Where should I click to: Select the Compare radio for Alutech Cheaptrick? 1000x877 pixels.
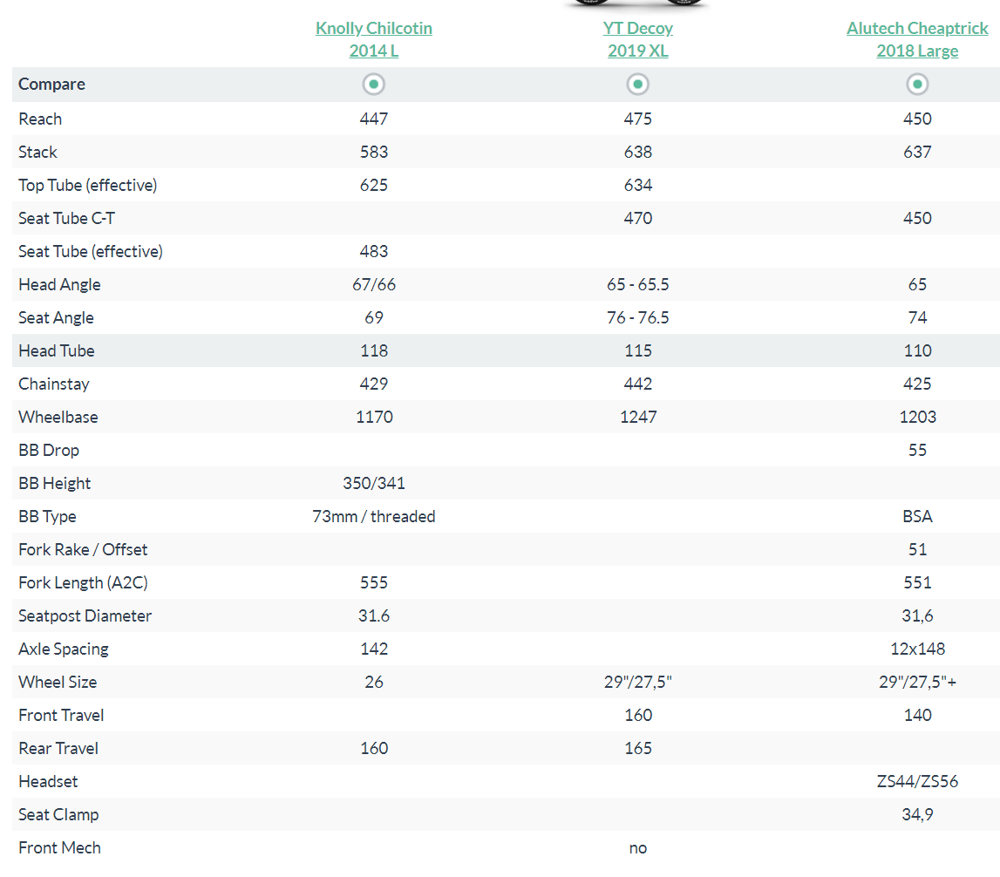coord(917,85)
